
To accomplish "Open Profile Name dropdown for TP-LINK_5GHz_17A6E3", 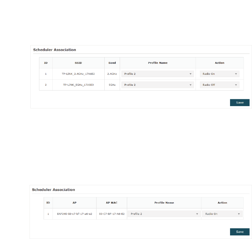I will (x=158, y=85).
